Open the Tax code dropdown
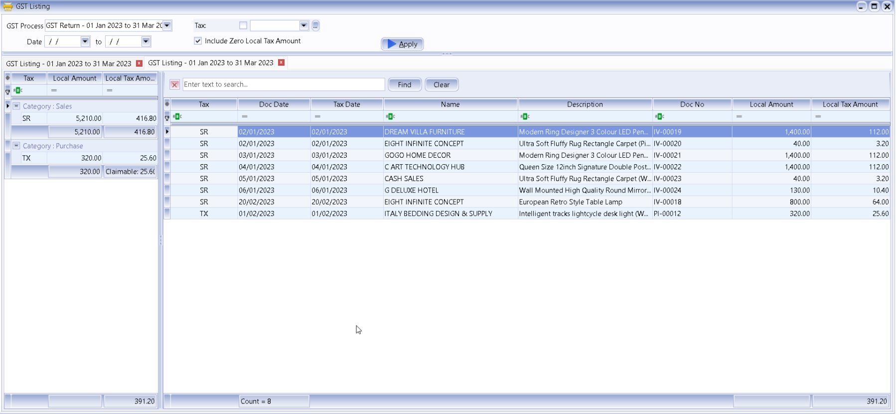Image resolution: width=896 pixels, height=414 pixels. [x=303, y=25]
